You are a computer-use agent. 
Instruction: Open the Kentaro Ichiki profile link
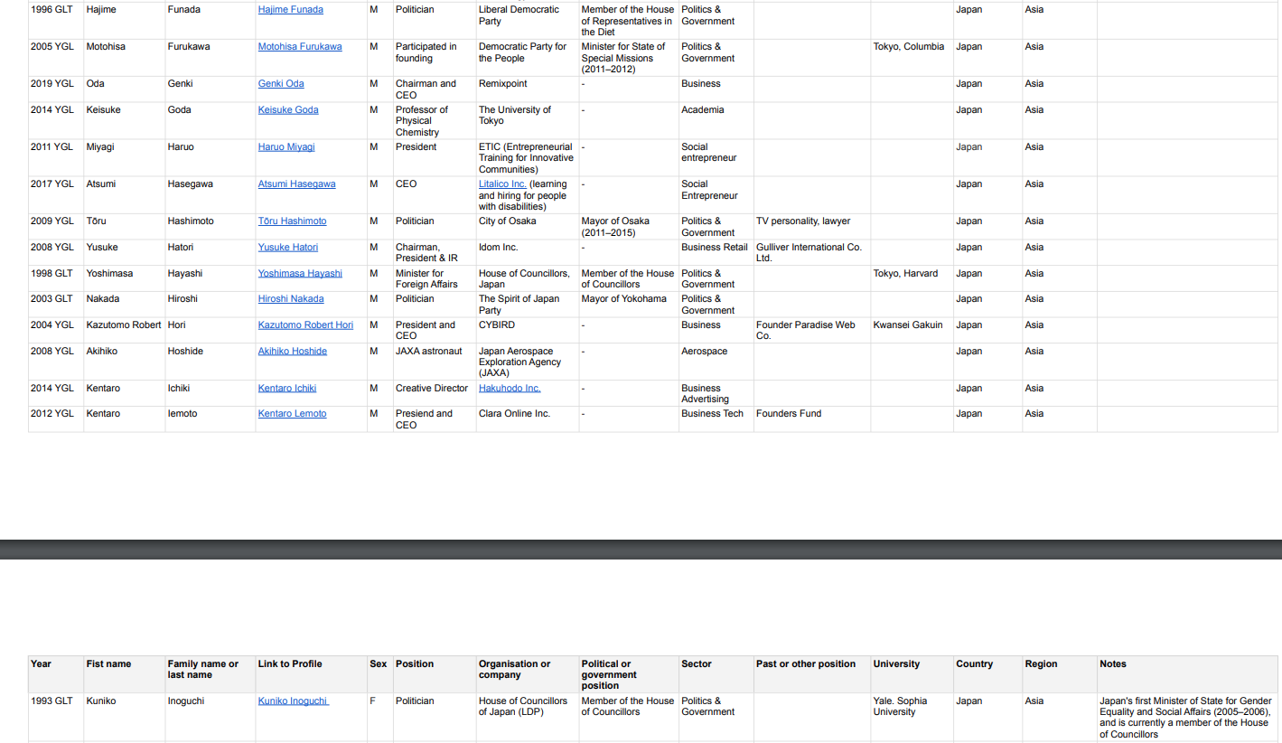tap(287, 388)
